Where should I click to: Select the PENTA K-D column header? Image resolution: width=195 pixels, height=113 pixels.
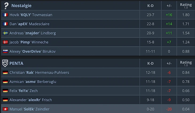pyautogui.click(x=150, y=63)
